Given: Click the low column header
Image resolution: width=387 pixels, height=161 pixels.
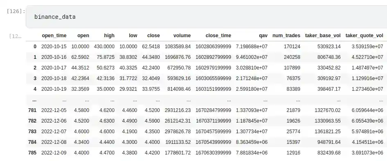Looking at the screenshot, I should click(133, 36).
